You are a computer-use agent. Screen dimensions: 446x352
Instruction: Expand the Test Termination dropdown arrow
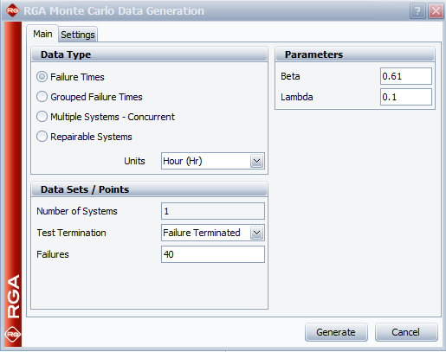click(x=256, y=233)
